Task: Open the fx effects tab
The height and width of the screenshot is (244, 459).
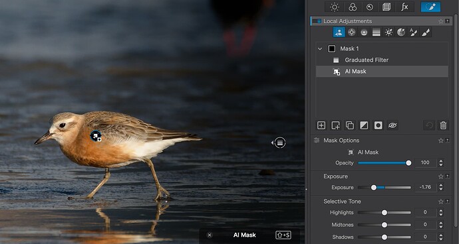Action: point(404,7)
